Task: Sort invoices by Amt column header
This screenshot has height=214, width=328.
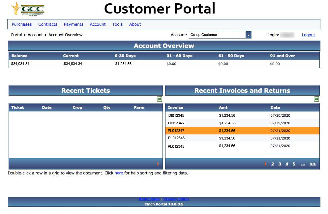Action: coord(223,107)
